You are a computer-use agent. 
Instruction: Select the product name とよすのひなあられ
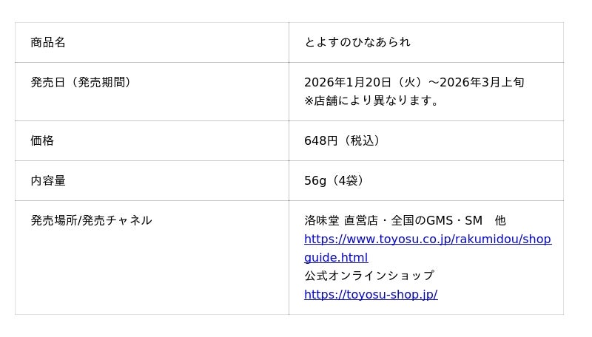pos(357,42)
